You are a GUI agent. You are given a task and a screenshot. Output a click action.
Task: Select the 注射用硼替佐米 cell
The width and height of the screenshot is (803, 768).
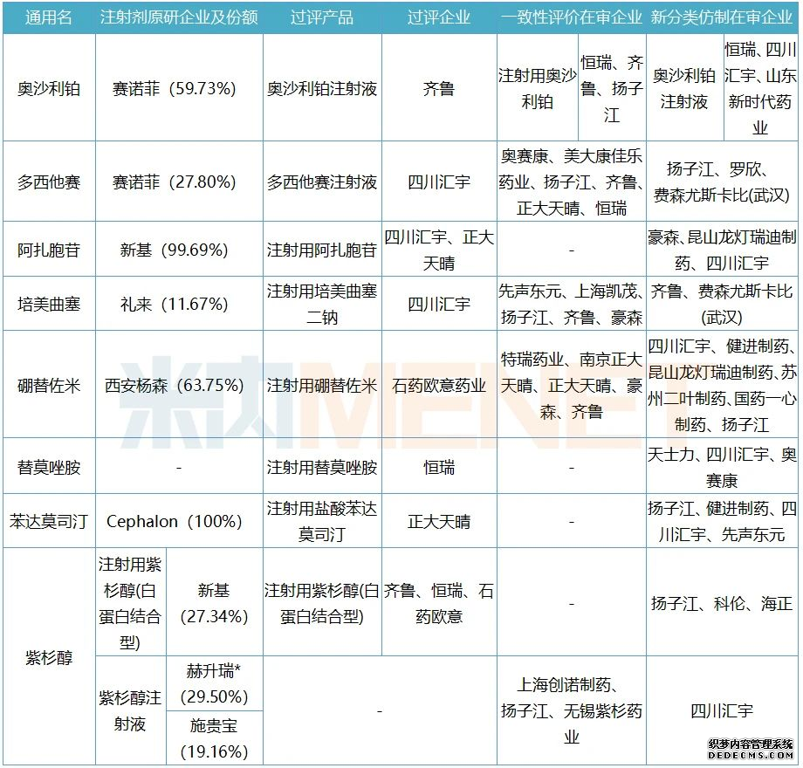pyautogui.click(x=322, y=385)
